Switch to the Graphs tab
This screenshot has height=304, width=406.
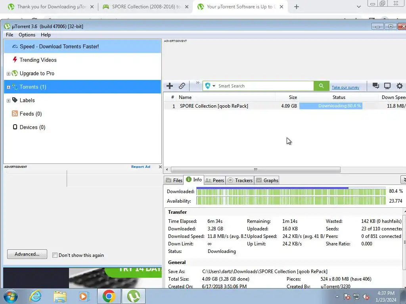click(x=267, y=180)
